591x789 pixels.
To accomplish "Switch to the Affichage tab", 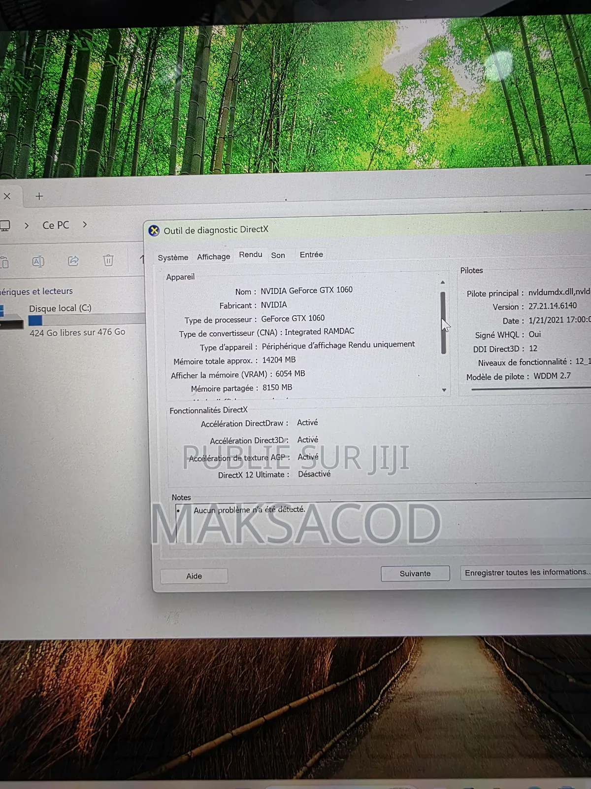I will point(213,256).
